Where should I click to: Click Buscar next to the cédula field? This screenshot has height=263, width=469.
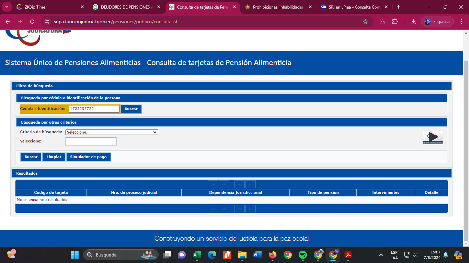tap(131, 109)
